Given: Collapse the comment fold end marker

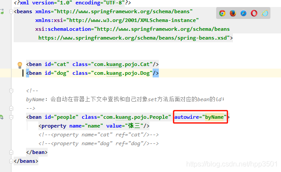Looking at the screenshot, I should click(x=11, y=108).
